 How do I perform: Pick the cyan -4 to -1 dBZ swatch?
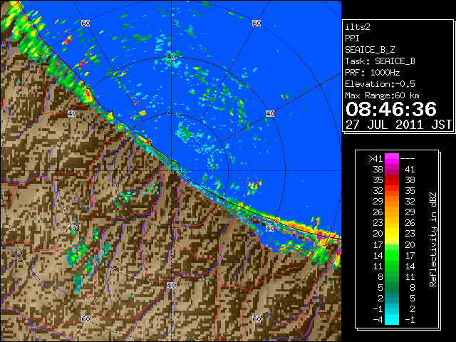pyautogui.click(x=392, y=320)
